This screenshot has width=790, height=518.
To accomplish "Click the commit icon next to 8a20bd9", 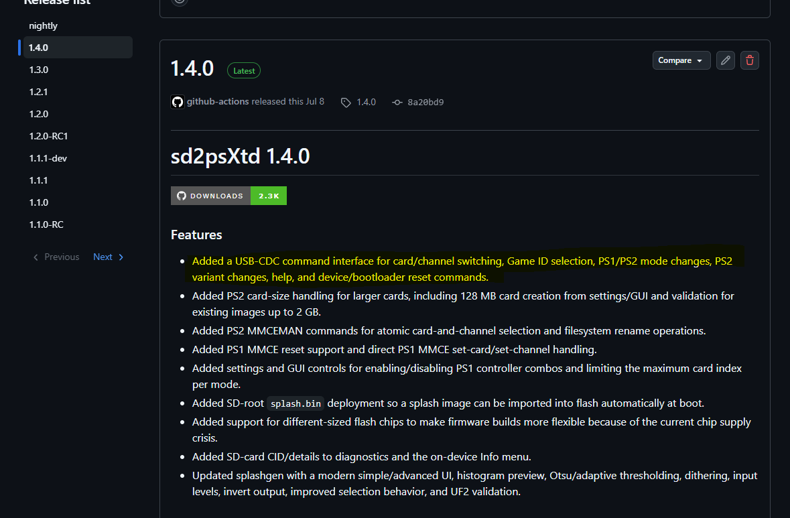I will [x=397, y=103].
